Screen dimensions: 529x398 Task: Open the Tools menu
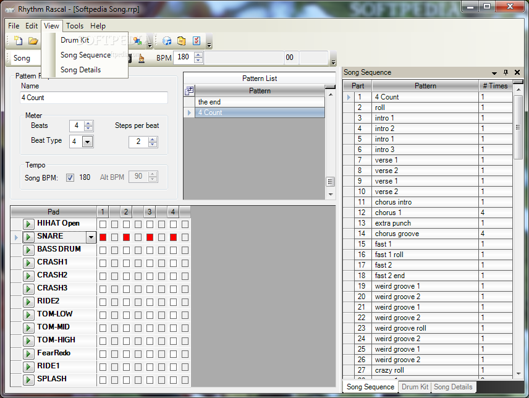point(75,26)
